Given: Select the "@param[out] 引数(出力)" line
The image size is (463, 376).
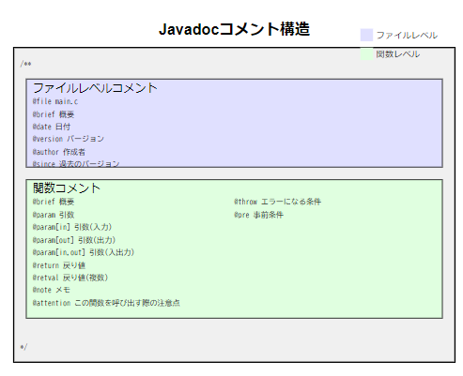Looking at the screenshot, I should pyautogui.click(x=74, y=240).
